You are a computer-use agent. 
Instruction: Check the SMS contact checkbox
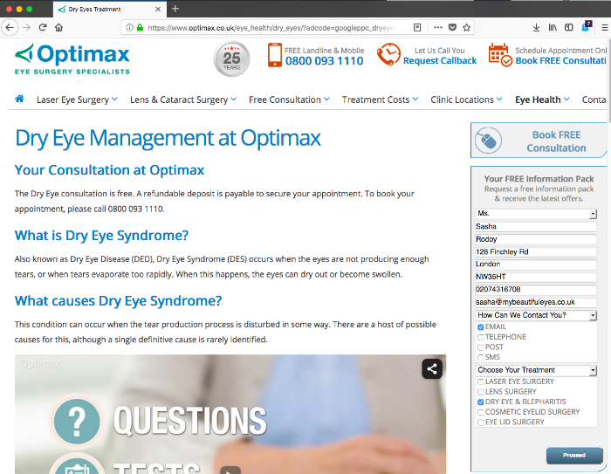(480, 357)
